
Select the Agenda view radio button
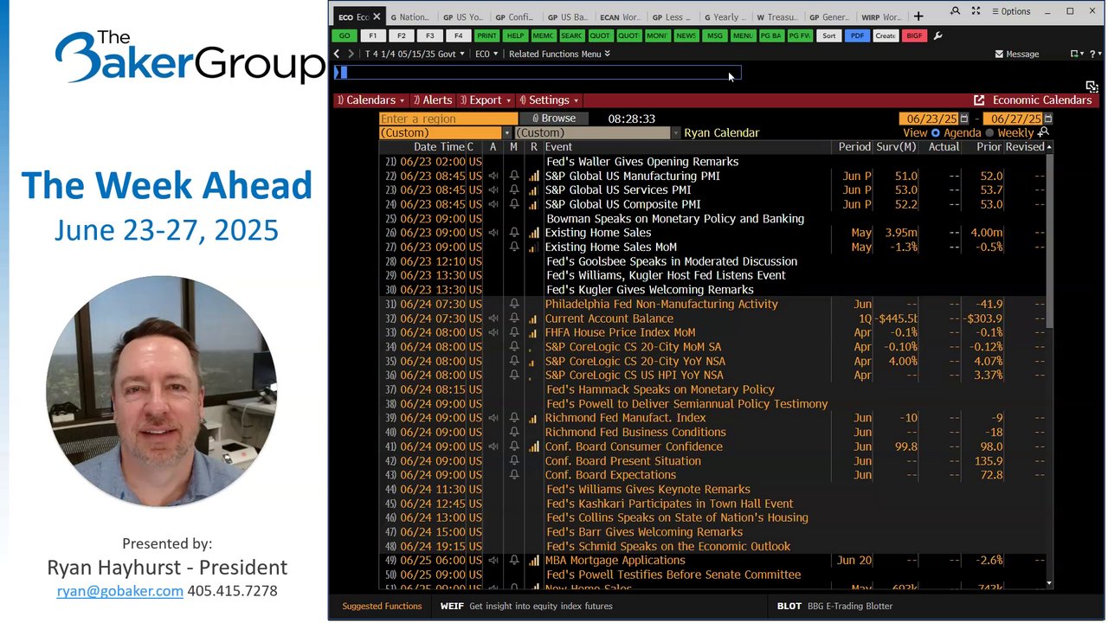(x=935, y=133)
